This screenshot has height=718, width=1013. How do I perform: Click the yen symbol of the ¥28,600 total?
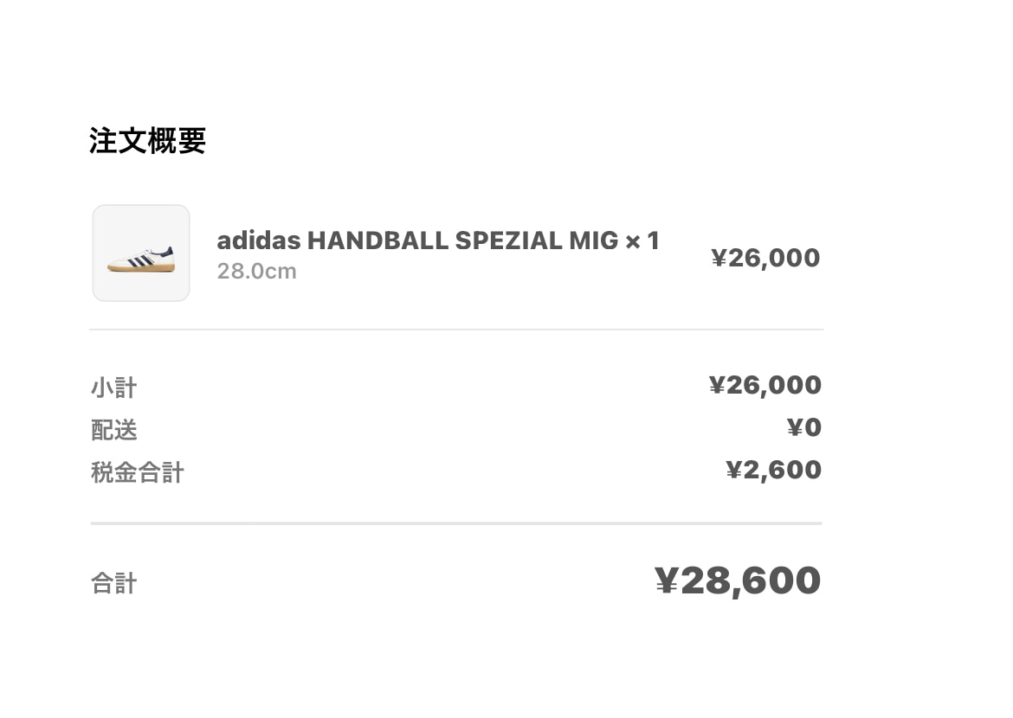[666, 581]
